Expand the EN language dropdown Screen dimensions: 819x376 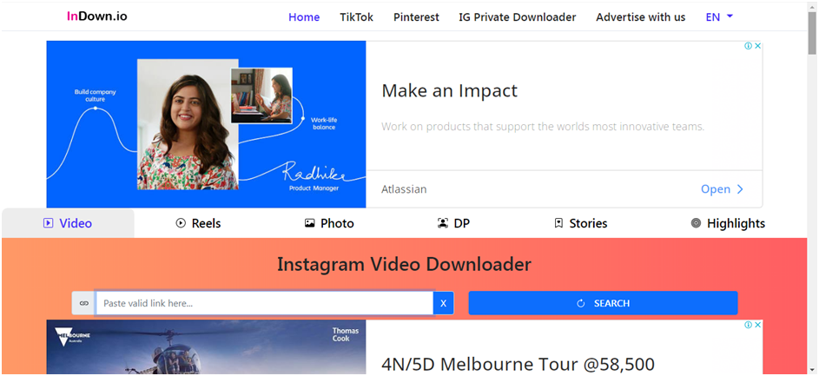pyautogui.click(x=719, y=16)
